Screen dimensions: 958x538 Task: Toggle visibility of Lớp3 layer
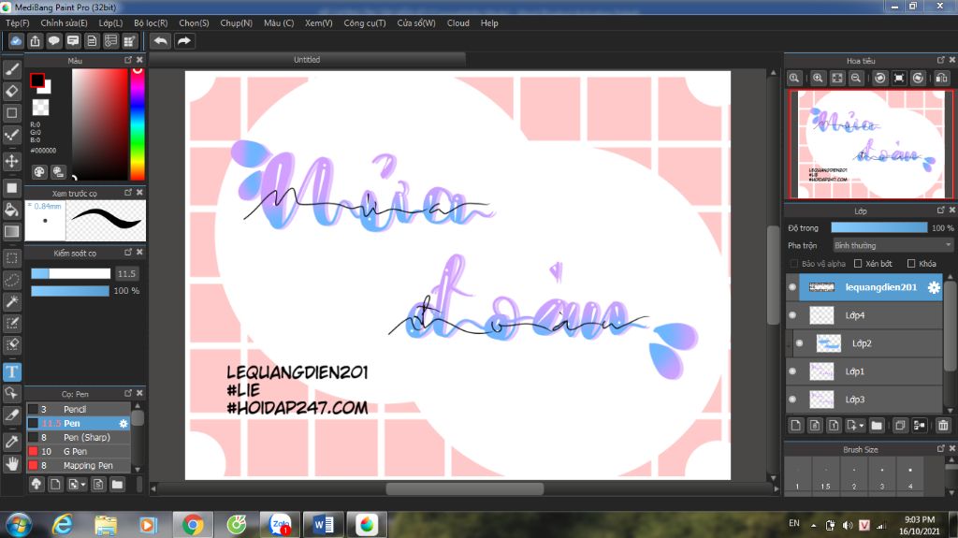pos(792,400)
